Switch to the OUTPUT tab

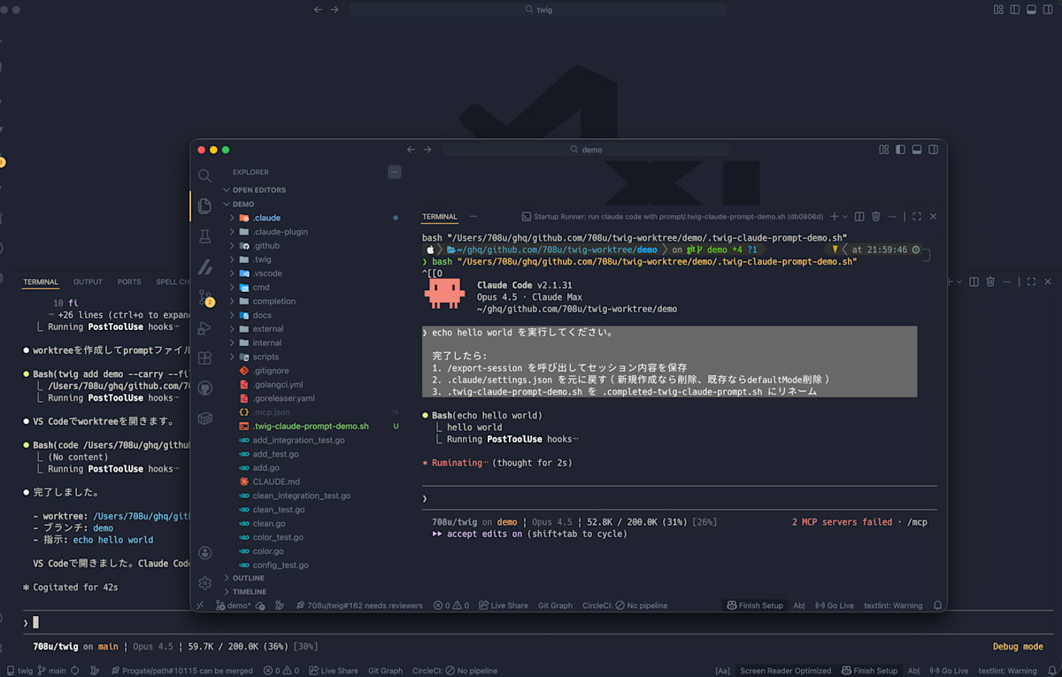point(87,281)
